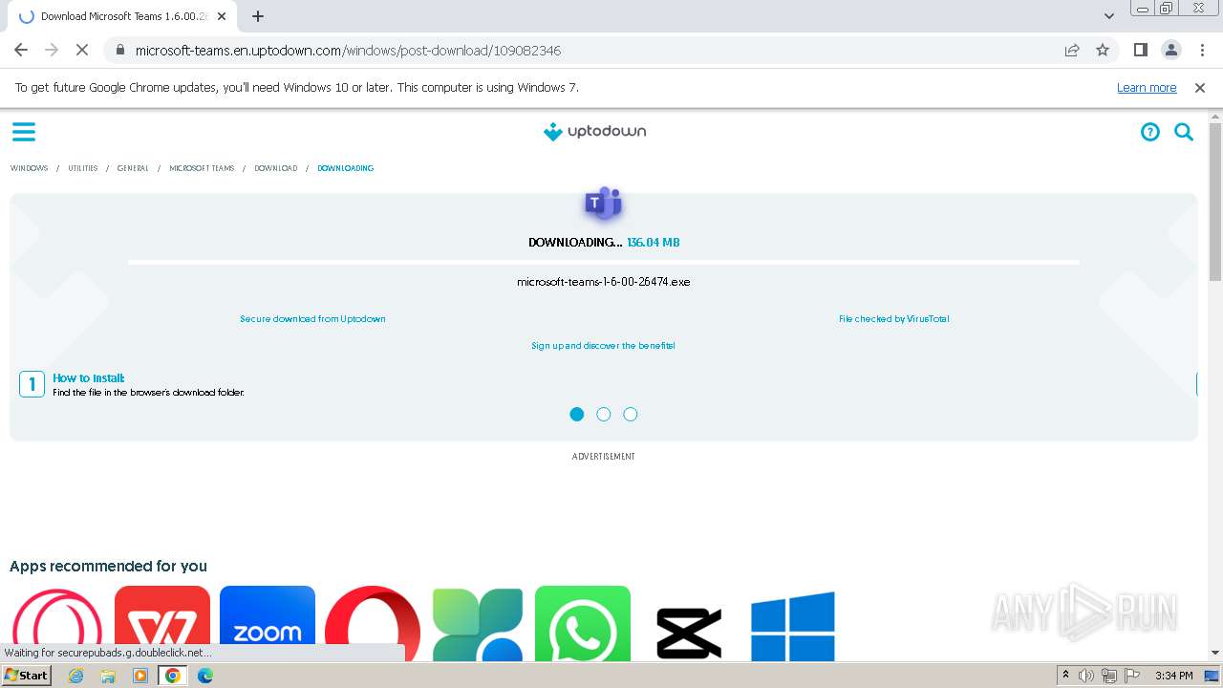Click the 3:34 PM clock
This screenshot has height=688, width=1223.
click(x=1173, y=676)
